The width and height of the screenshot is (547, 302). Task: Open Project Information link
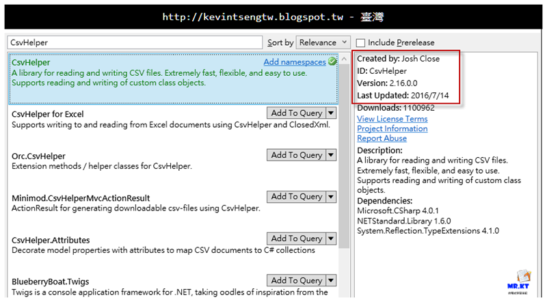(x=392, y=128)
